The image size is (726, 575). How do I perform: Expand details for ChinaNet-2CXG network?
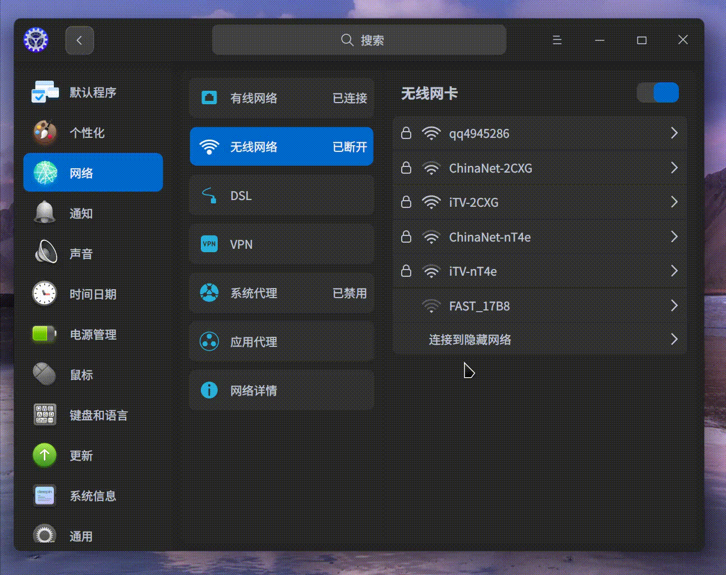click(x=540, y=168)
